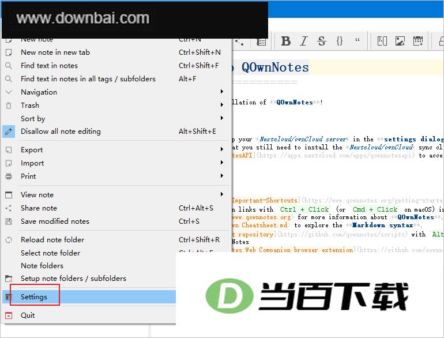444x338 pixels.
Task: Click the Export menu icon
Action: coord(9,150)
